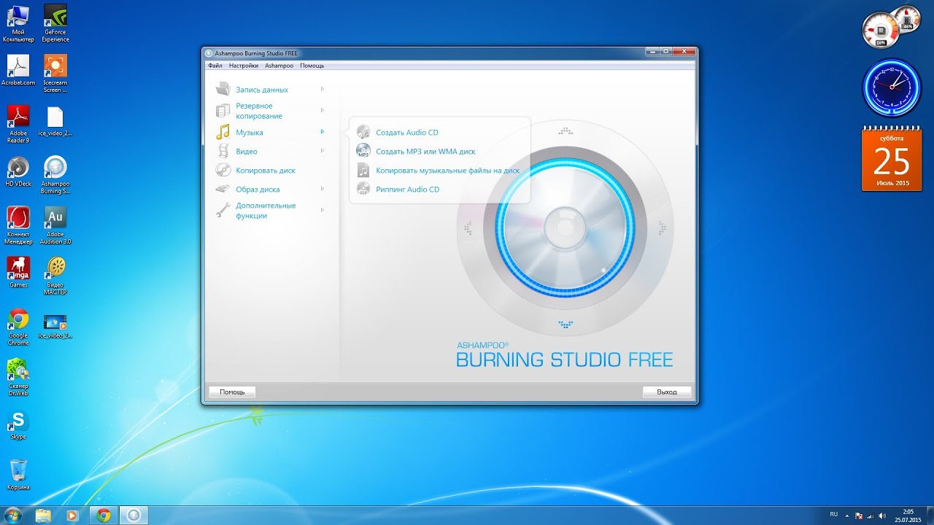This screenshot has height=525, width=934.
Task: Open Adobe Reader 9 desktop icon
Action: [x=18, y=125]
